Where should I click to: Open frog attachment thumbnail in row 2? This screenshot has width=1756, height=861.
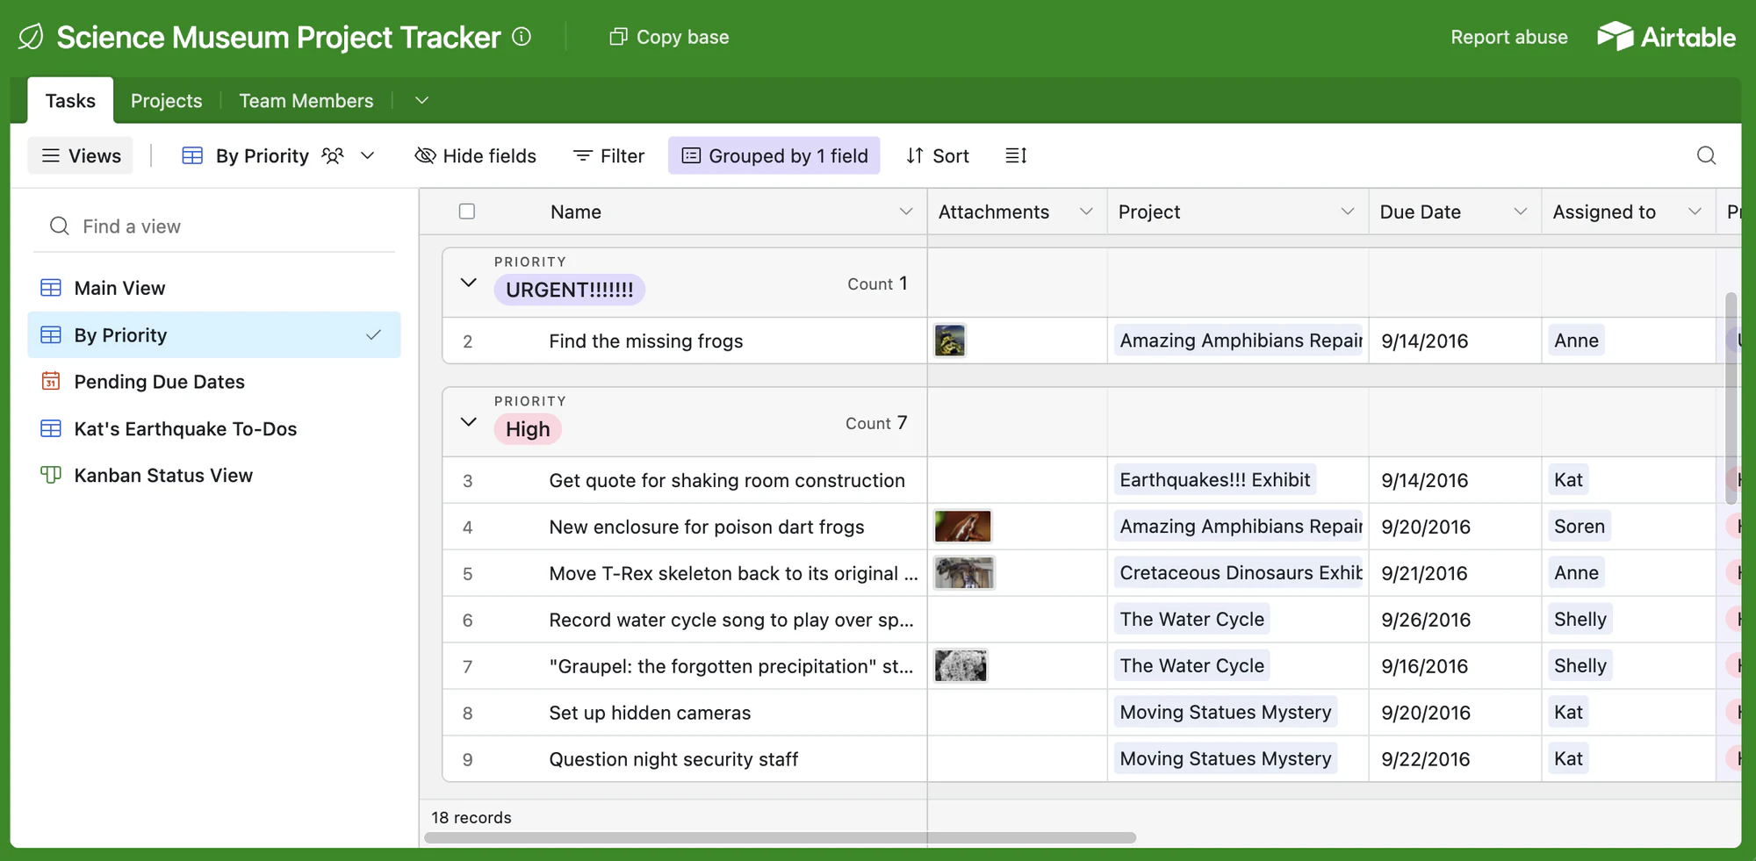(950, 341)
